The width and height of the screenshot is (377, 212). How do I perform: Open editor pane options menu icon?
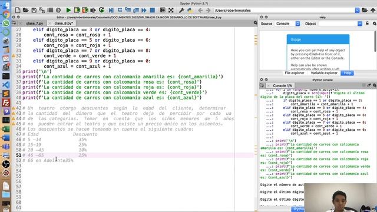point(255,23)
